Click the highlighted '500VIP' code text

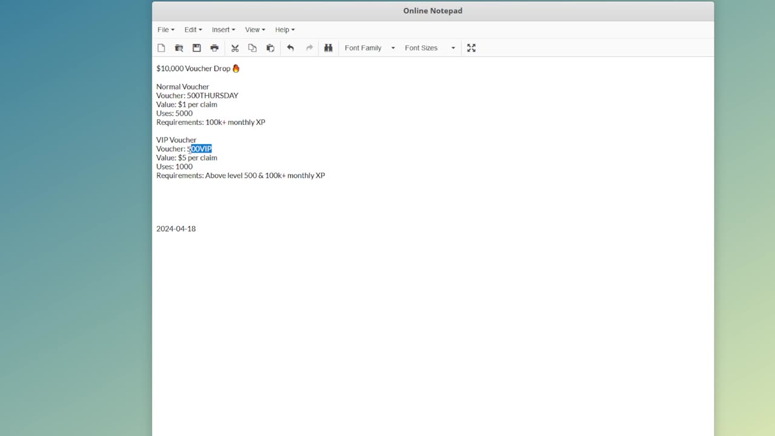tap(199, 149)
